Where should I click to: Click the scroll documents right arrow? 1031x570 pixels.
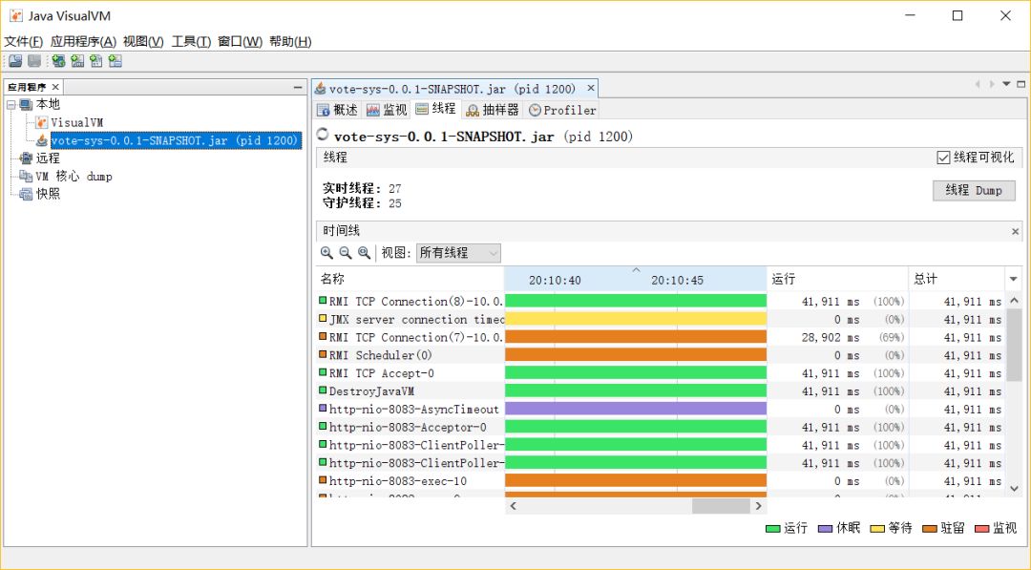992,84
